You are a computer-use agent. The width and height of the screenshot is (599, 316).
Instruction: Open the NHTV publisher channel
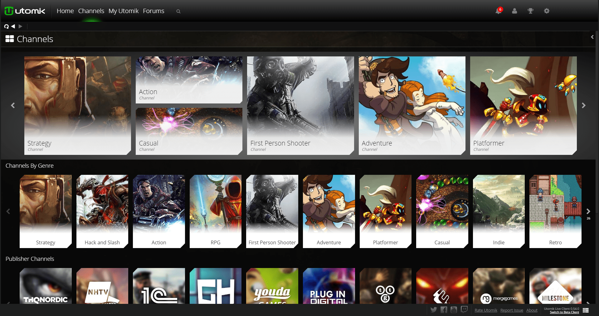tap(102, 286)
